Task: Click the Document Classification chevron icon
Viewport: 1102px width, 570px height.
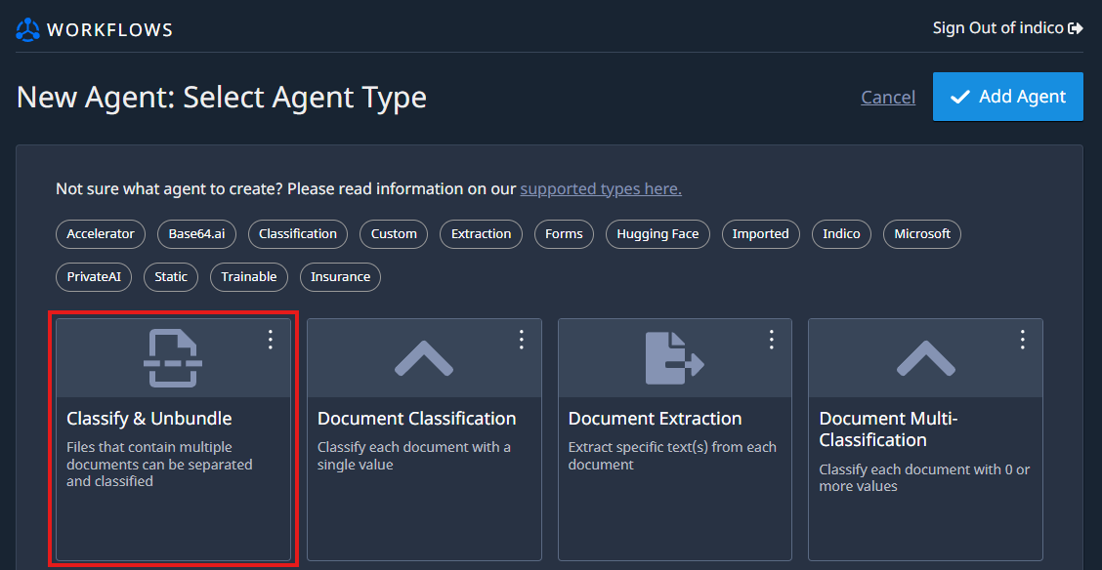Action: 424,358
